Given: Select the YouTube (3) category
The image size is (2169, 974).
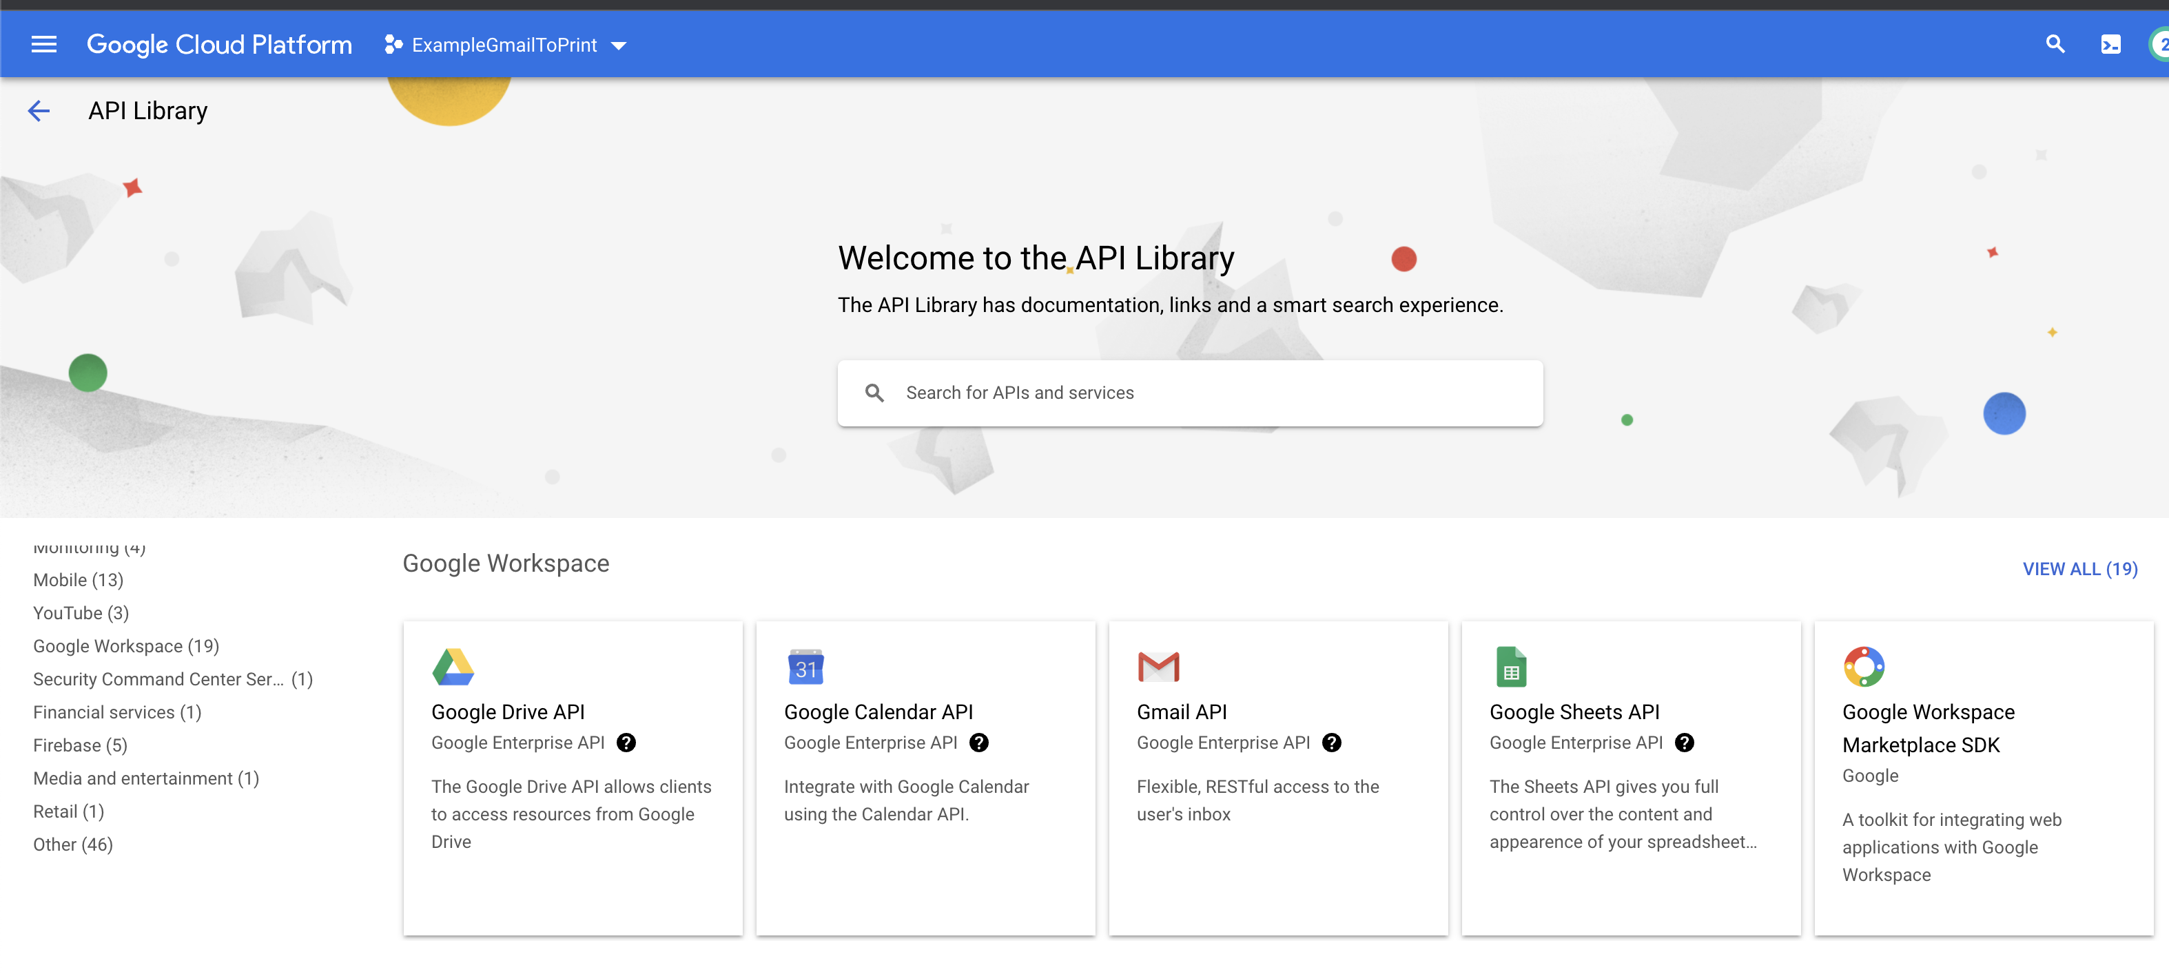Looking at the screenshot, I should pyautogui.click(x=81, y=613).
